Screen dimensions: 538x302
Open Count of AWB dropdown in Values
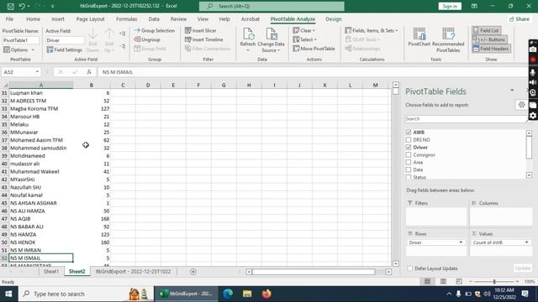click(527, 242)
